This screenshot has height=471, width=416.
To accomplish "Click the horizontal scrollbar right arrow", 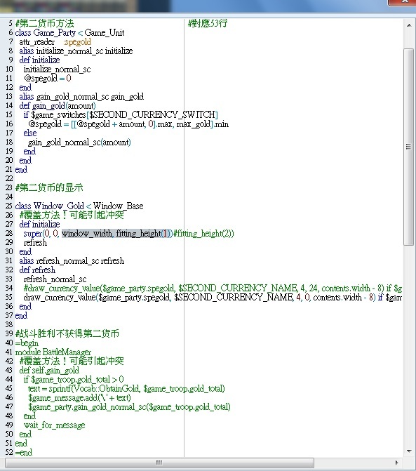I will [396, 463].
